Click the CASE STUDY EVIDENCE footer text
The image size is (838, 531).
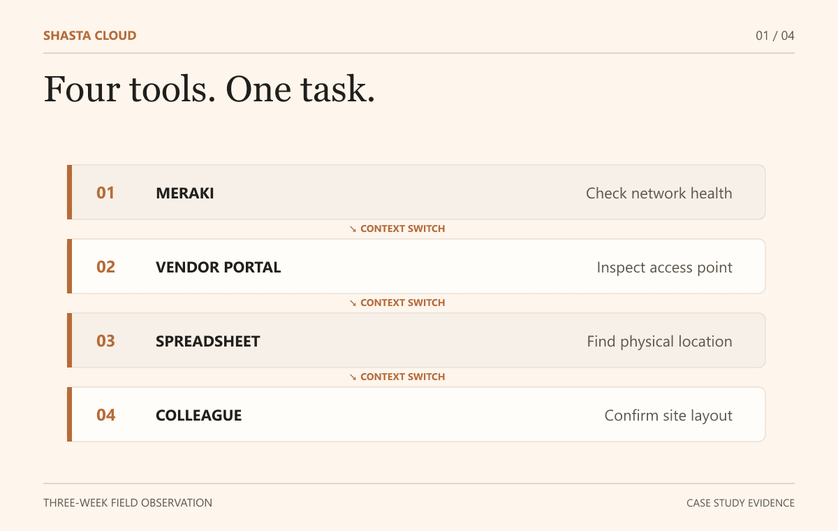[x=740, y=502]
